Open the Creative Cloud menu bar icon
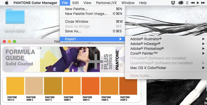Image resolution: width=207 pixels, height=105 pixels. click(x=181, y=3)
